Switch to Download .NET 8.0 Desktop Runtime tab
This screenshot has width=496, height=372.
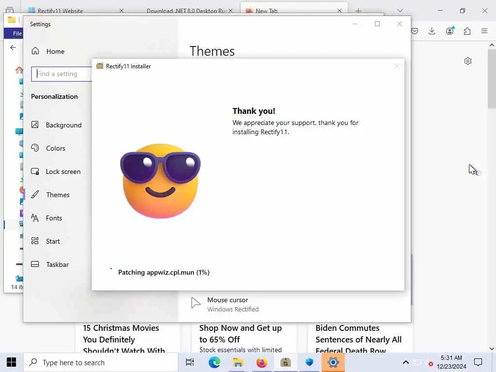pos(186,11)
